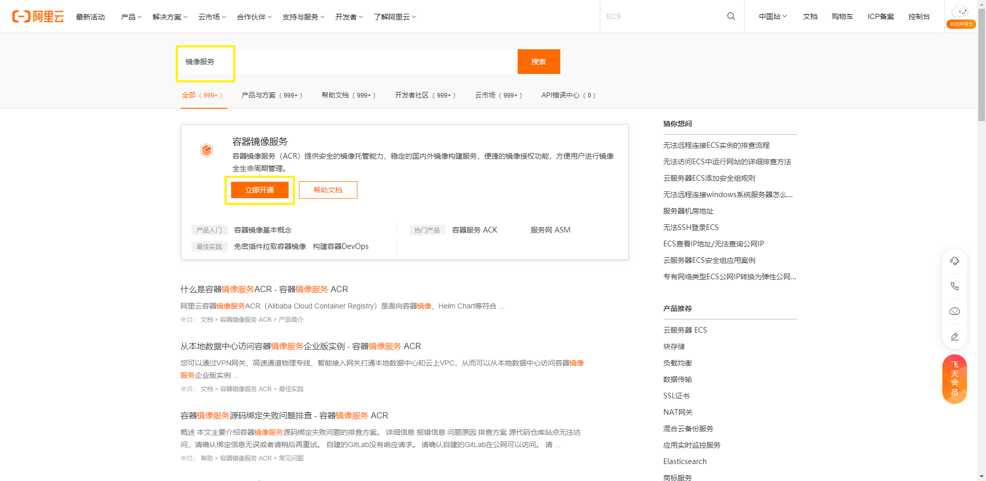Open the ICP备案 link
The width and height of the screenshot is (986, 481).
[x=881, y=16]
